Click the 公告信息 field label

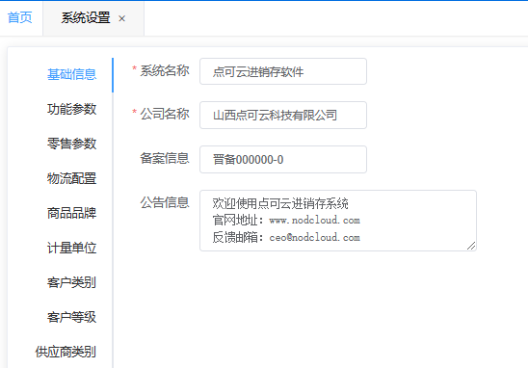pyautogui.click(x=165, y=202)
